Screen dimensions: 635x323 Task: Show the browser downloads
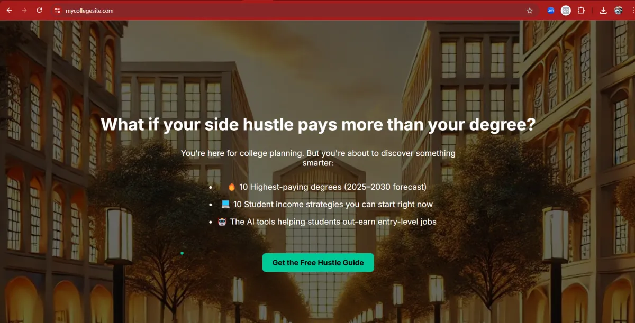pos(603,10)
